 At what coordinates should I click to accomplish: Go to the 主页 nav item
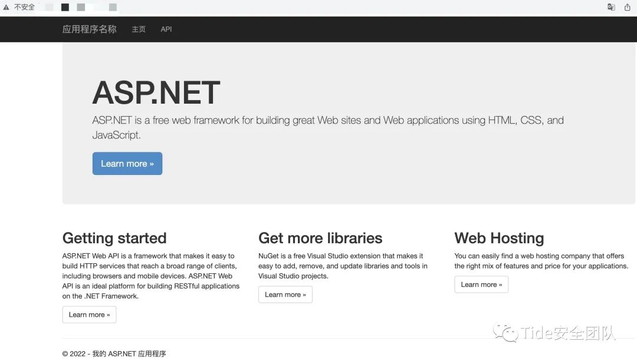click(139, 29)
